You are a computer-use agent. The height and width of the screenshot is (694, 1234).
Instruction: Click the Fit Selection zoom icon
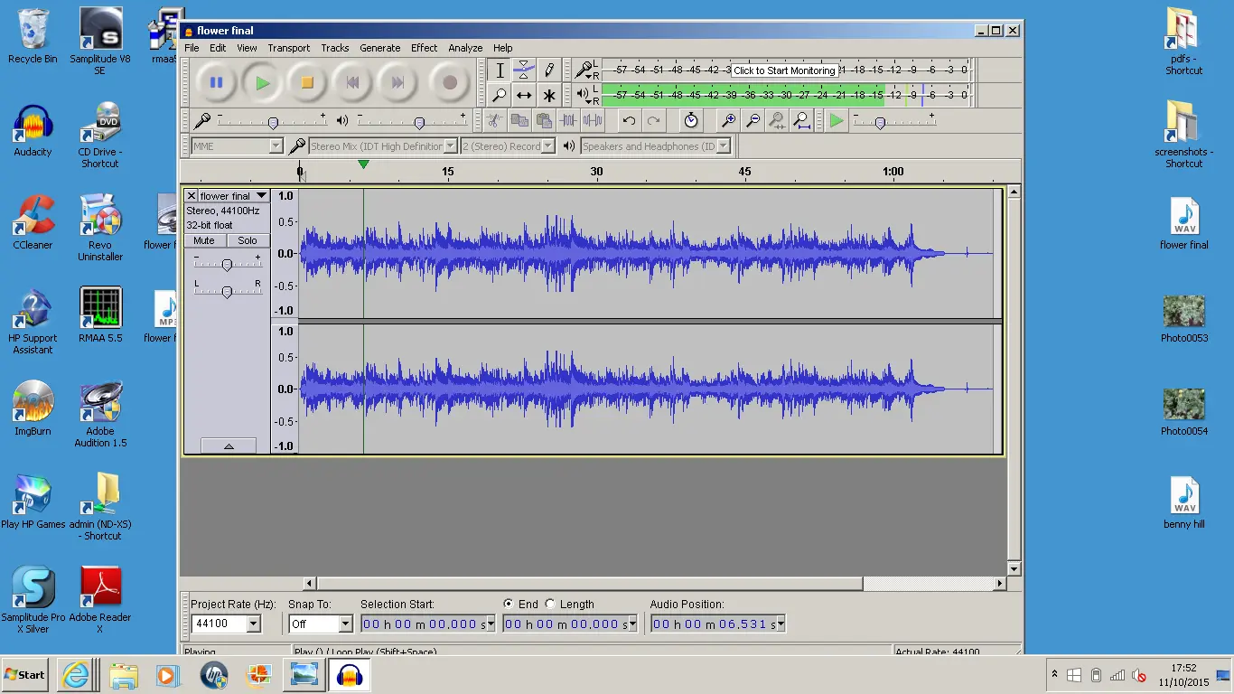tap(777, 121)
